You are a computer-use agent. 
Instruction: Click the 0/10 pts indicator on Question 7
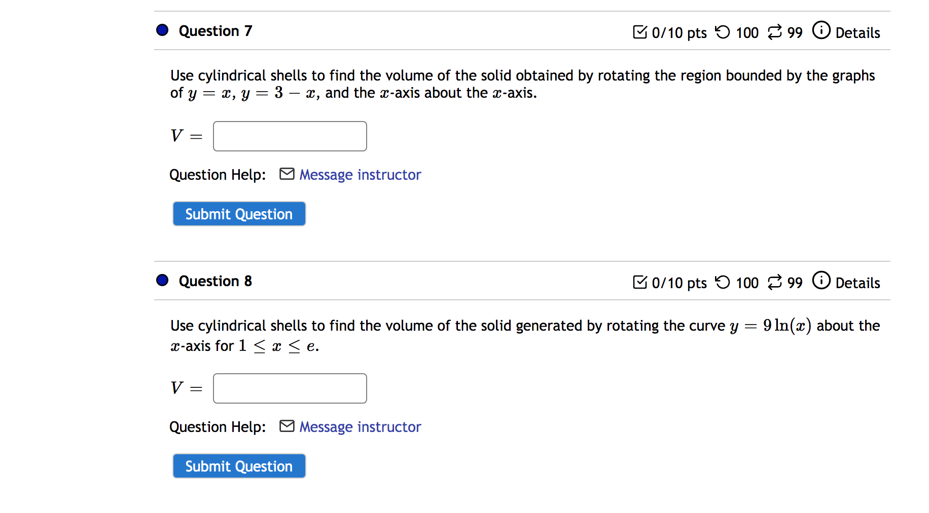click(x=678, y=32)
